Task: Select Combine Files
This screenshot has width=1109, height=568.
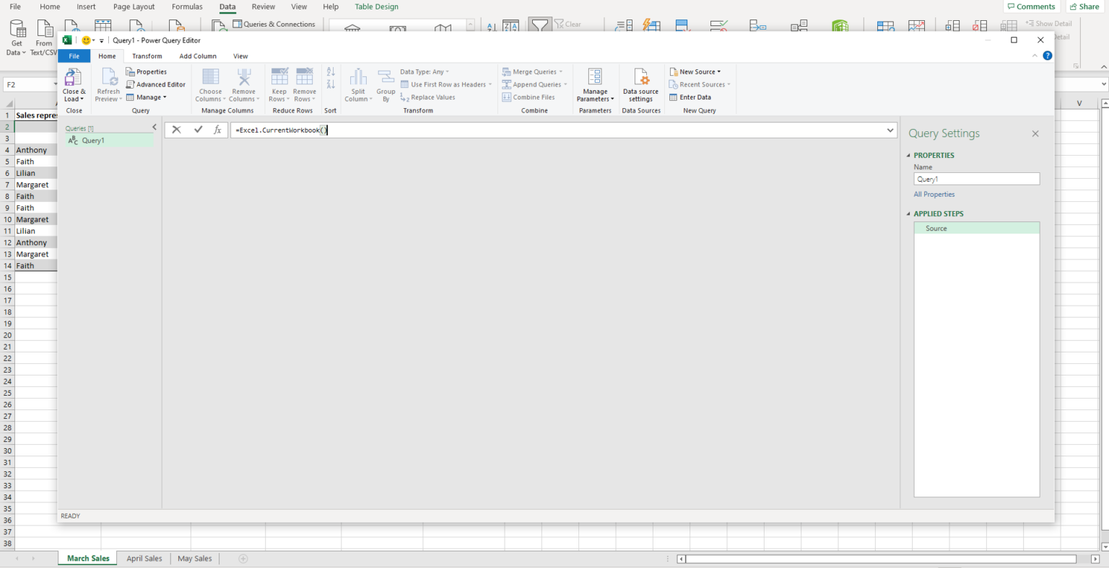Action: (531, 97)
